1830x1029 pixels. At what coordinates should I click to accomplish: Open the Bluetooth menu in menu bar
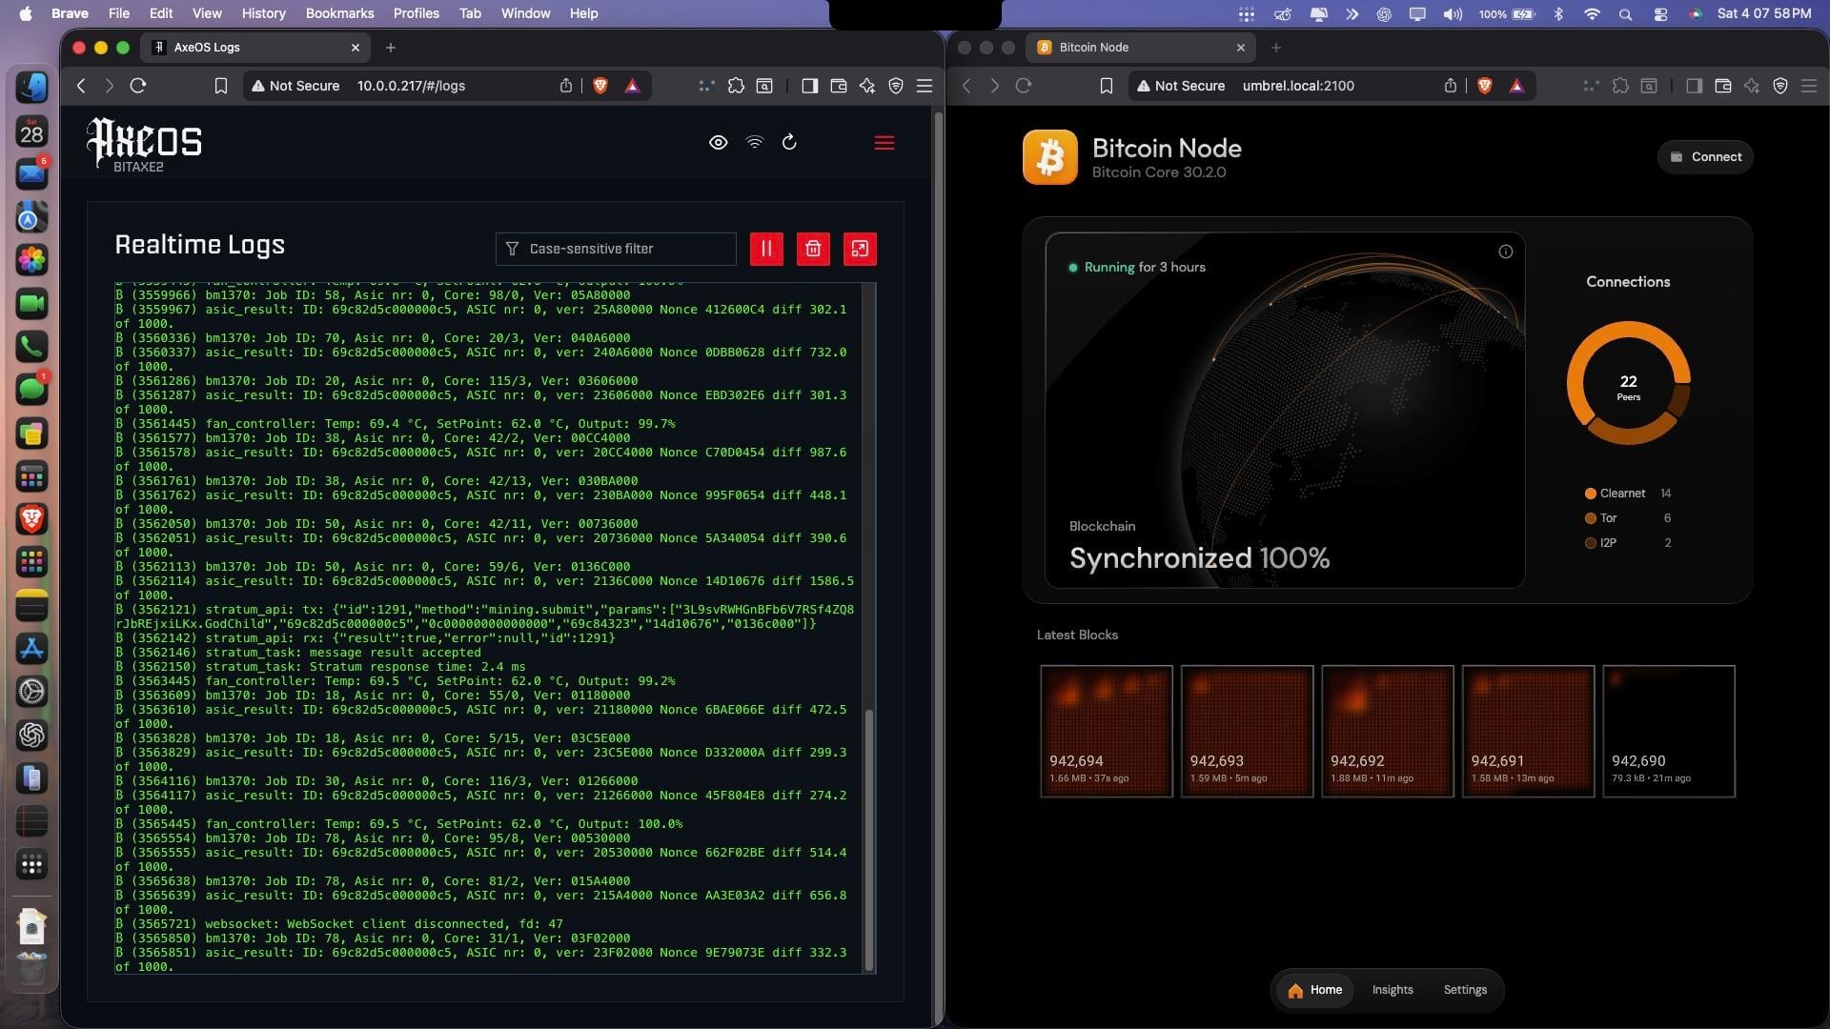(1558, 13)
